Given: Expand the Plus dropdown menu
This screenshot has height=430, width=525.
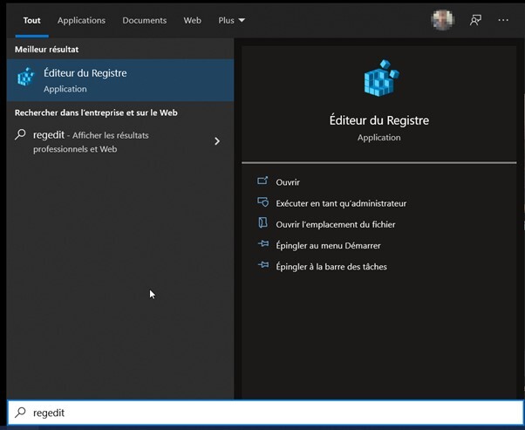Looking at the screenshot, I should click(231, 21).
